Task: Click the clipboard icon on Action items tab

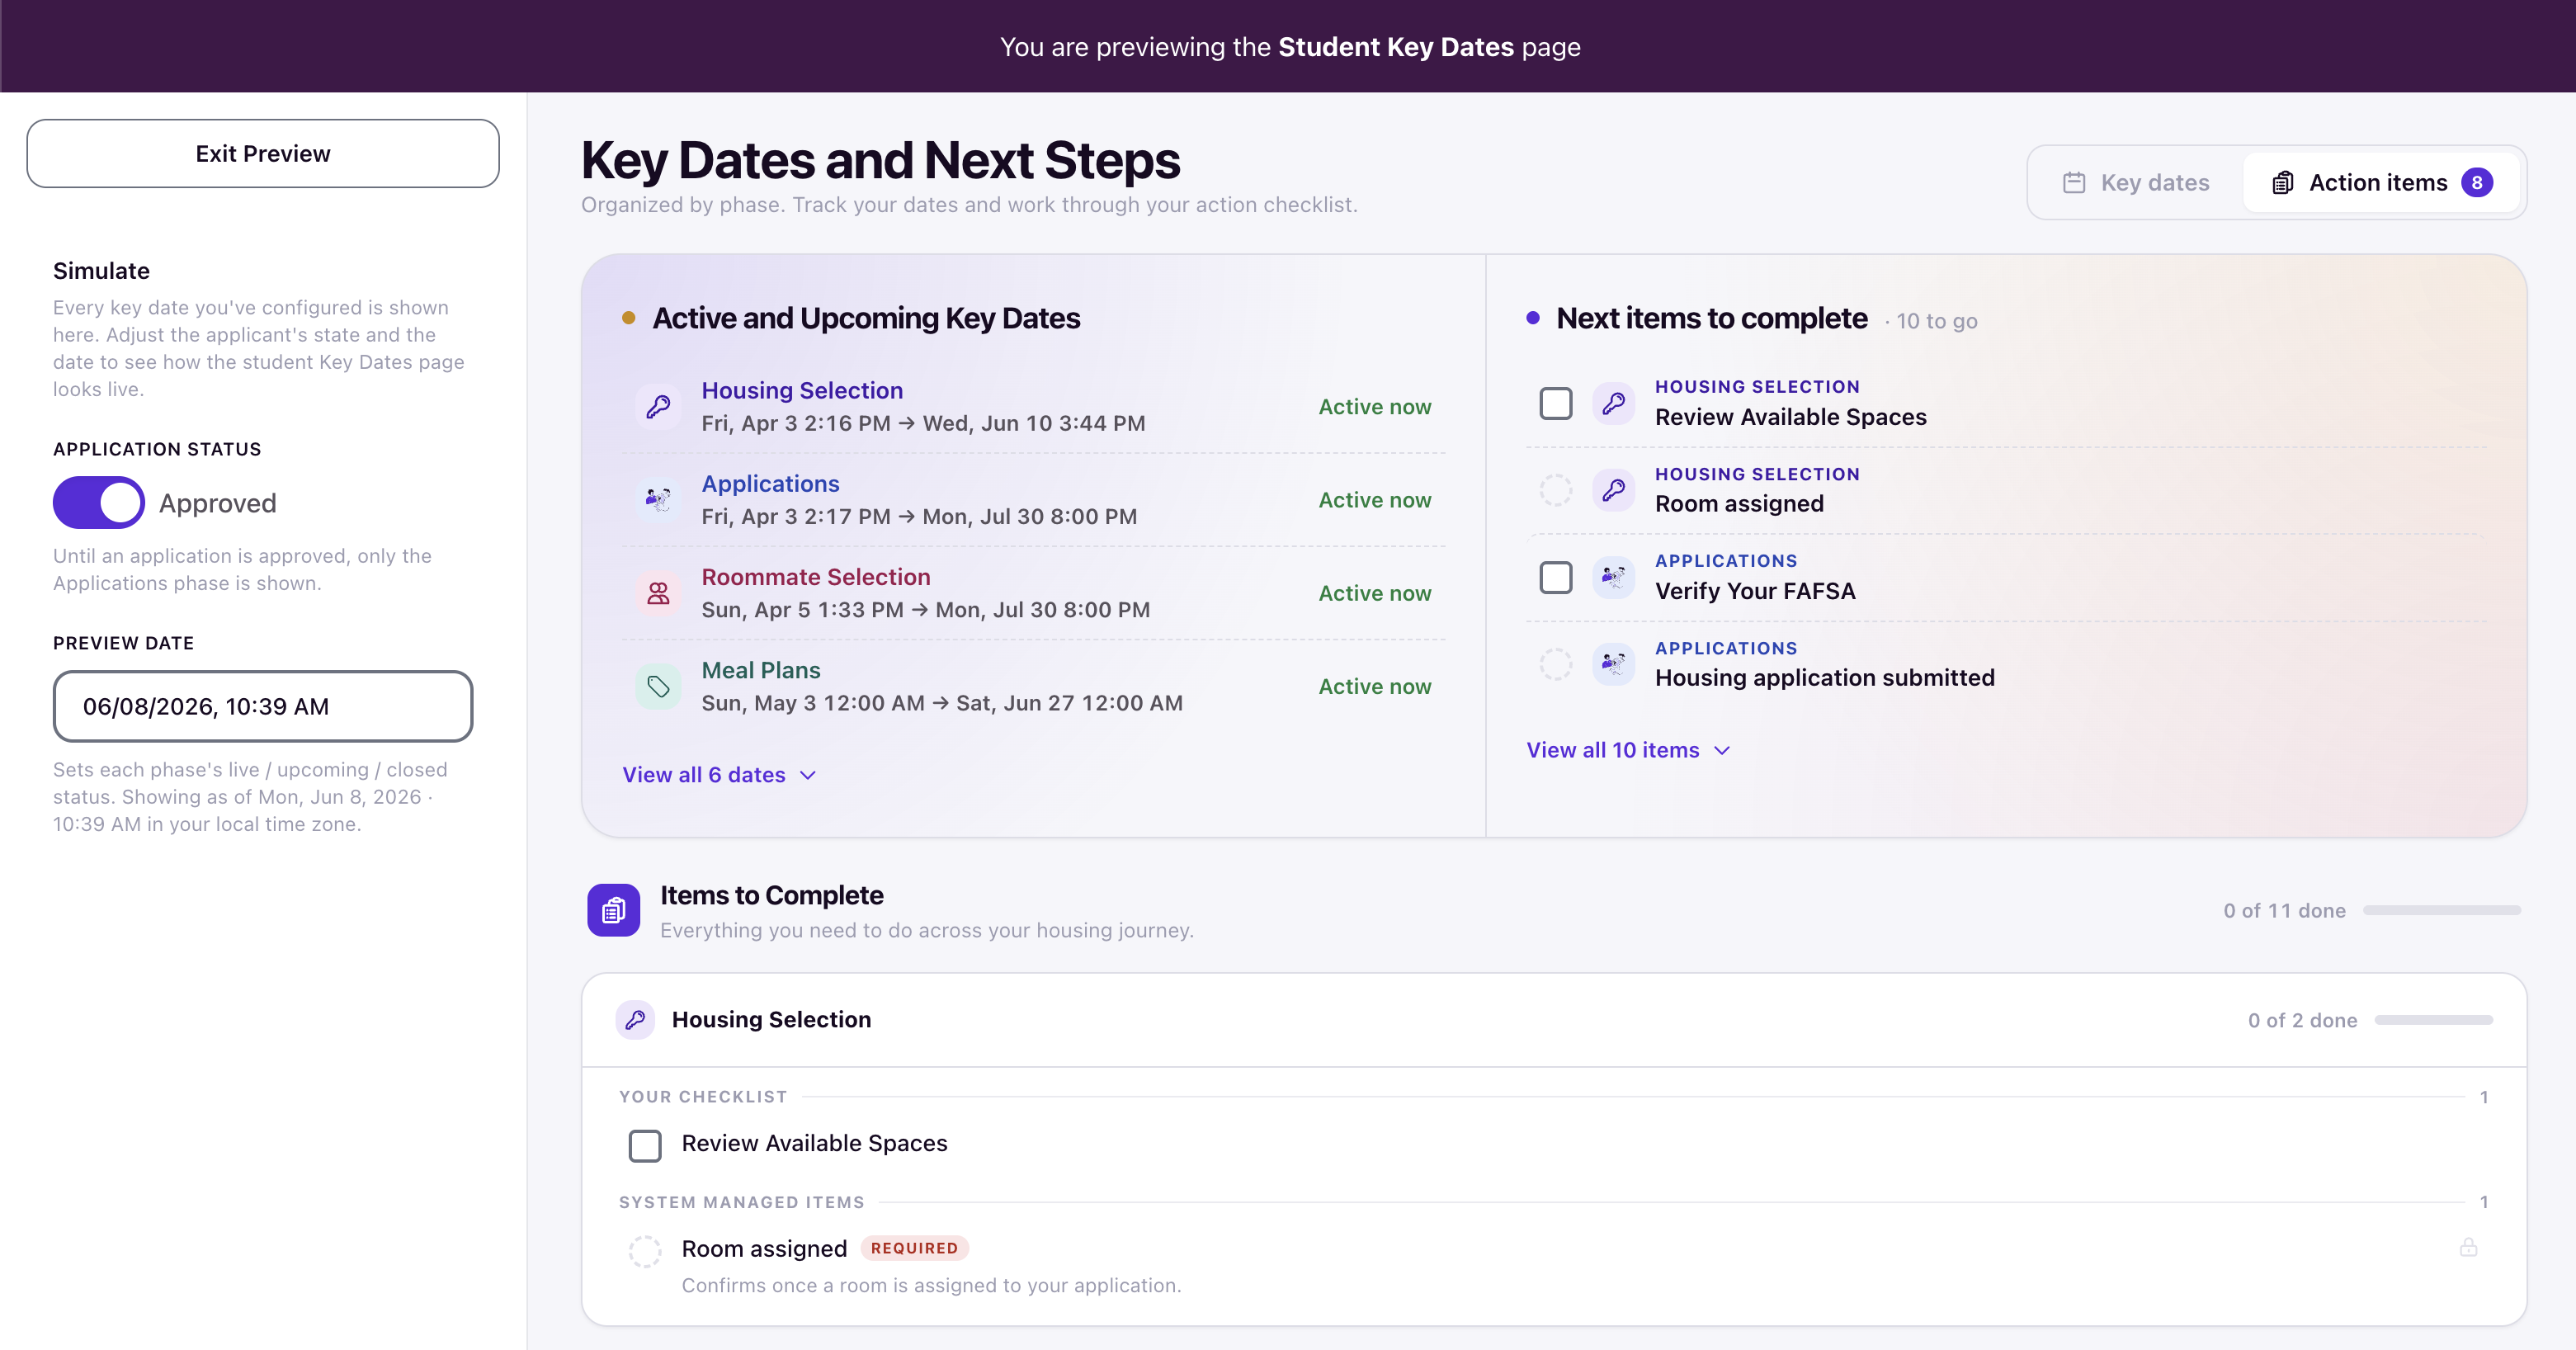Action: click(2282, 183)
